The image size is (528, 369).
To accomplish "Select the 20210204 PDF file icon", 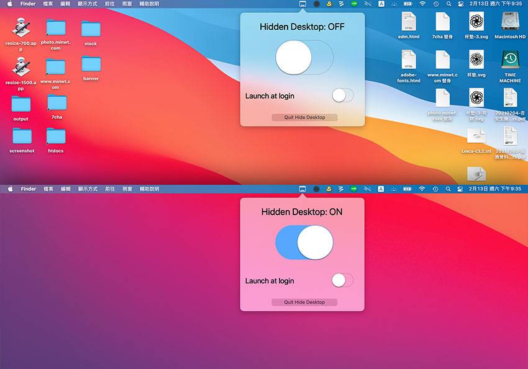I will point(510,98).
